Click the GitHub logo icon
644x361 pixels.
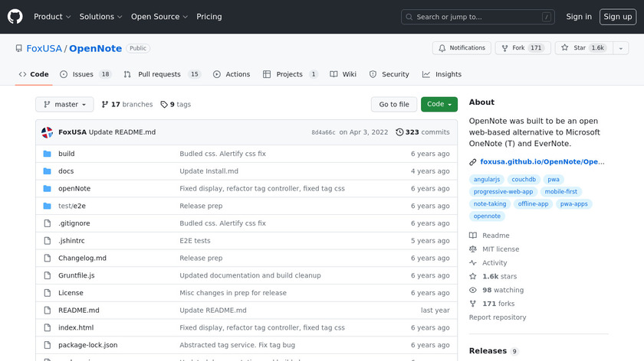tap(15, 17)
